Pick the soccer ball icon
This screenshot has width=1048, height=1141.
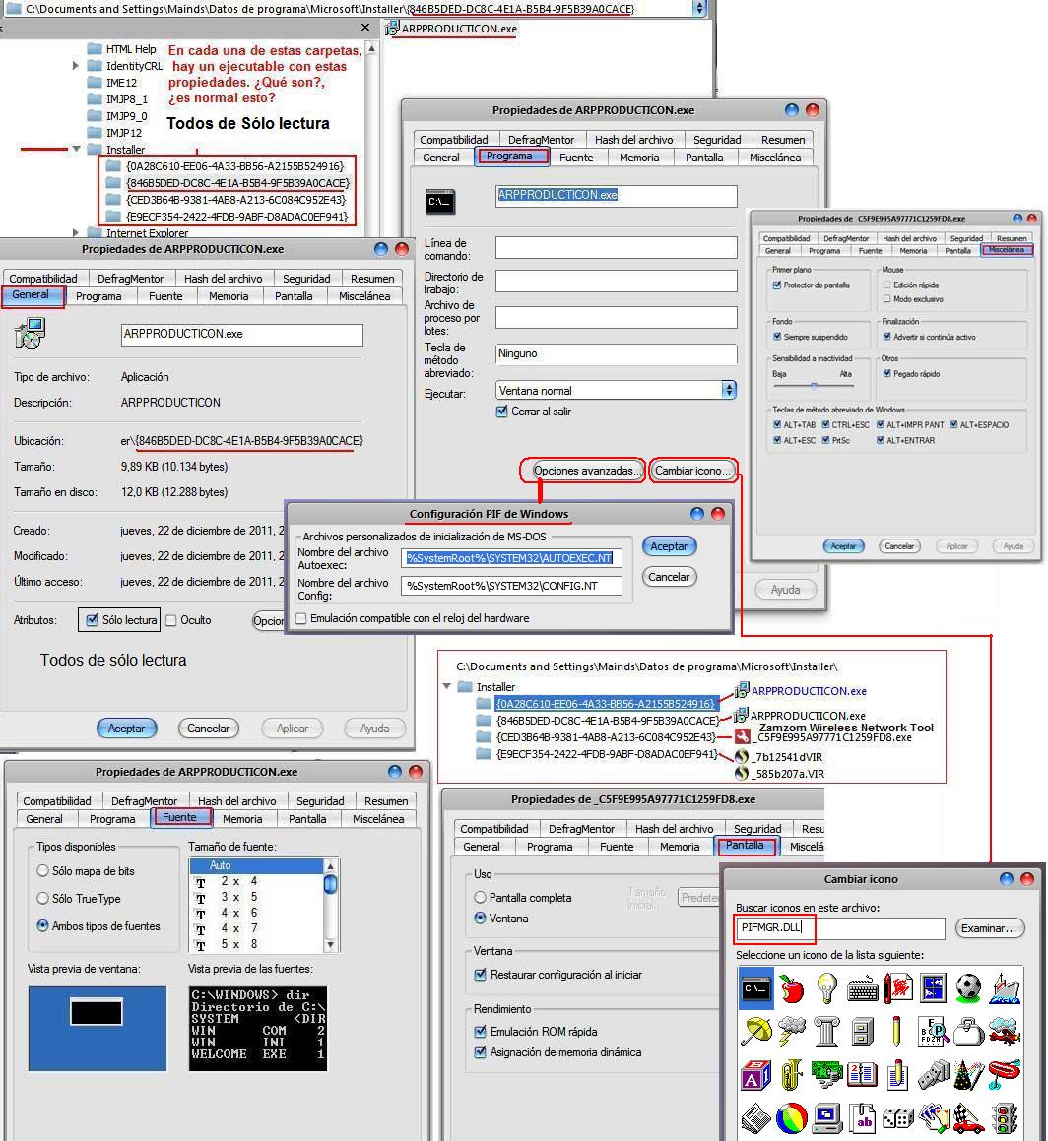[968, 987]
